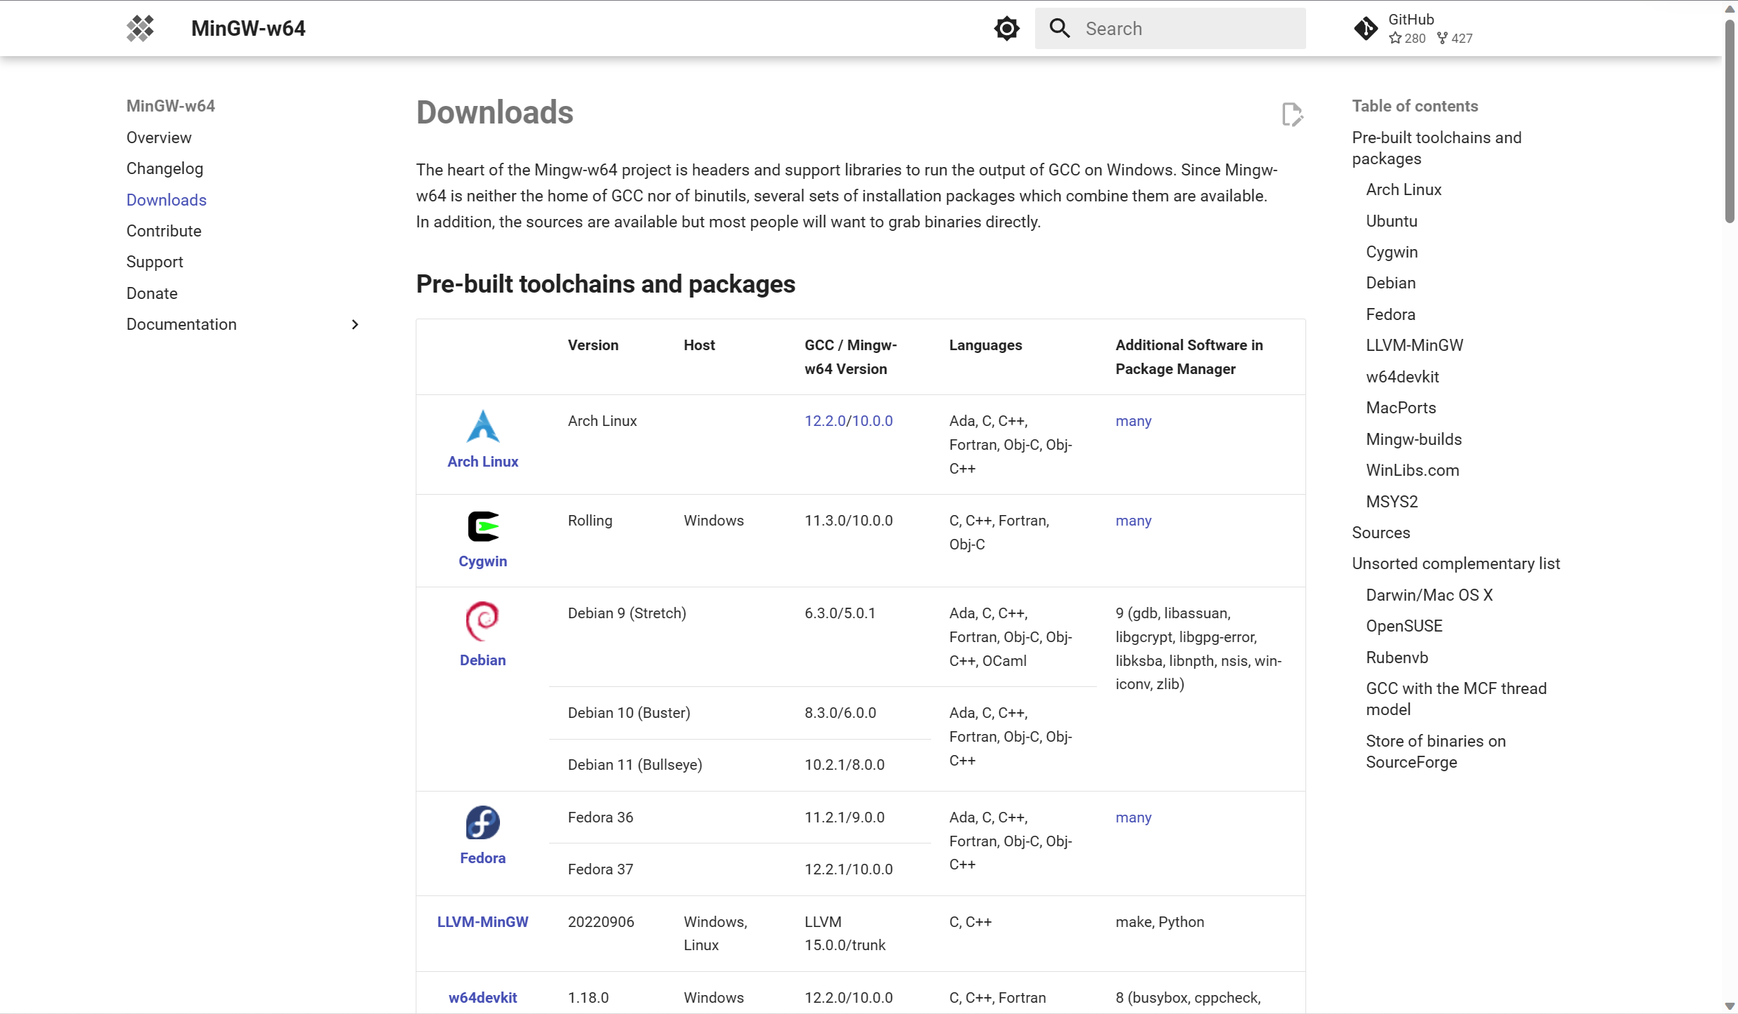Image resolution: width=1738 pixels, height=1014 pixels.
Task: Click the Debian swirl logo
Action: click(x=482, y=621)
